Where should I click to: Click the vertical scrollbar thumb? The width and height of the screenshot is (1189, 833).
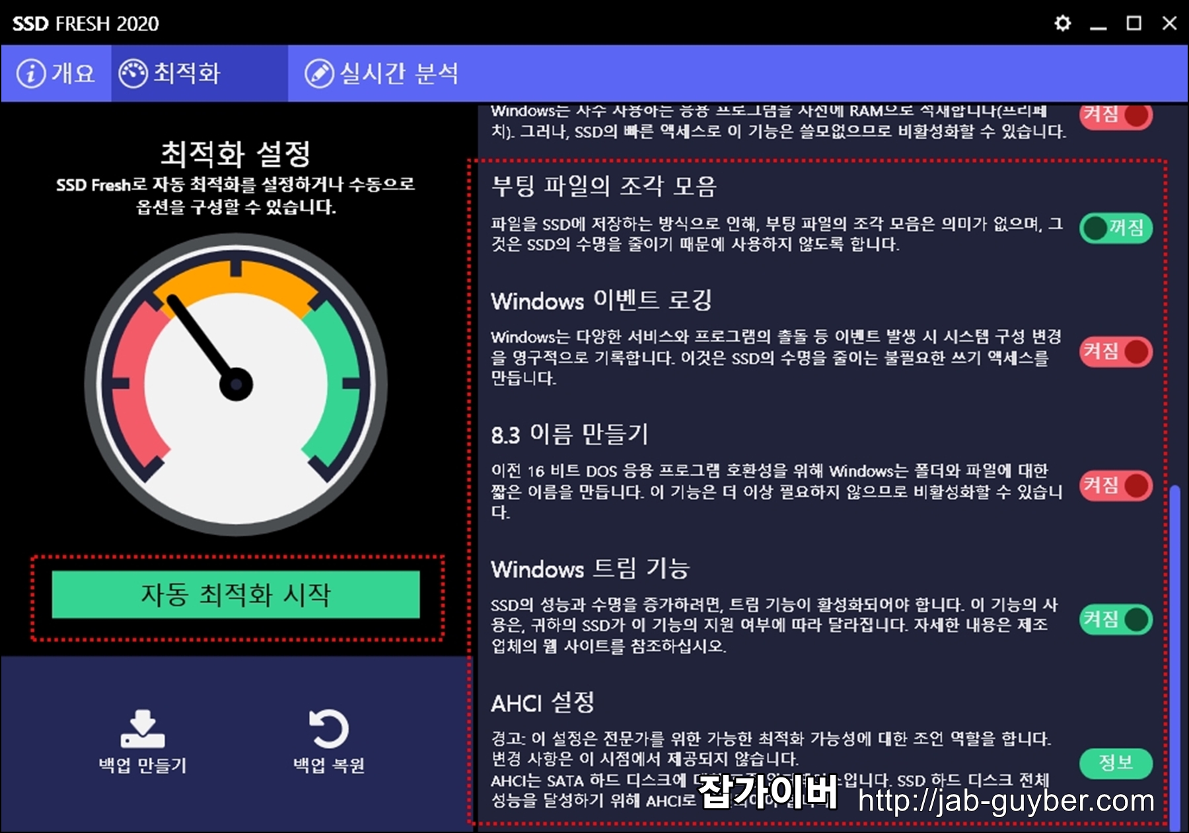coord(1174,657)
